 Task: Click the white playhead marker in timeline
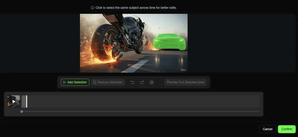coord(26,101)
